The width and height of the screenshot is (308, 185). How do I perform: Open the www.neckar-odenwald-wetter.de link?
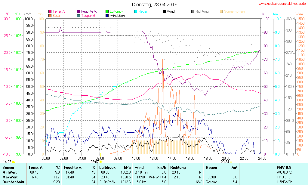[x=282, y=4]
